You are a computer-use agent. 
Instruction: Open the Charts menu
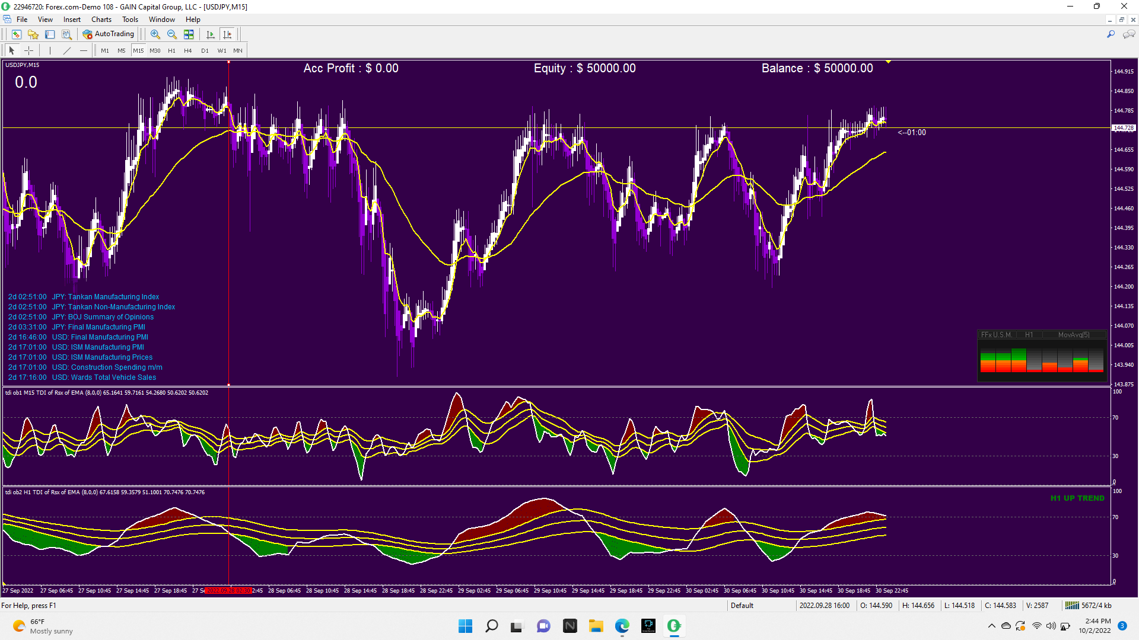pyautogui.click(x=101, y=20)
